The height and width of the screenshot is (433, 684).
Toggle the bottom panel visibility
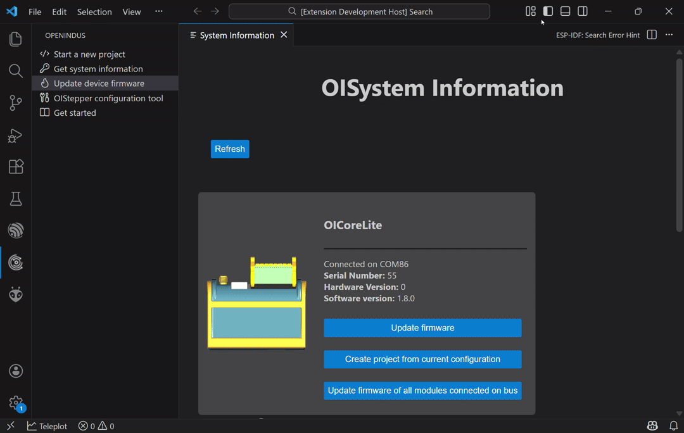tap(566, 11)
